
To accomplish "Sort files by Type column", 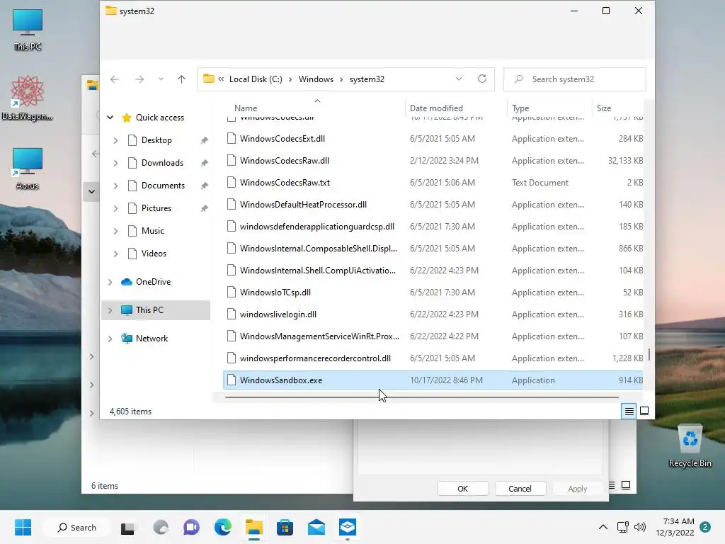I will click(x=520, y=108).
